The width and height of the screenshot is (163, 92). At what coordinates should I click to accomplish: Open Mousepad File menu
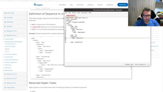[66, 13]
